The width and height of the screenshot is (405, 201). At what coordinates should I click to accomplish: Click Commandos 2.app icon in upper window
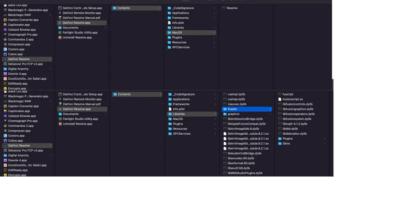5,40
